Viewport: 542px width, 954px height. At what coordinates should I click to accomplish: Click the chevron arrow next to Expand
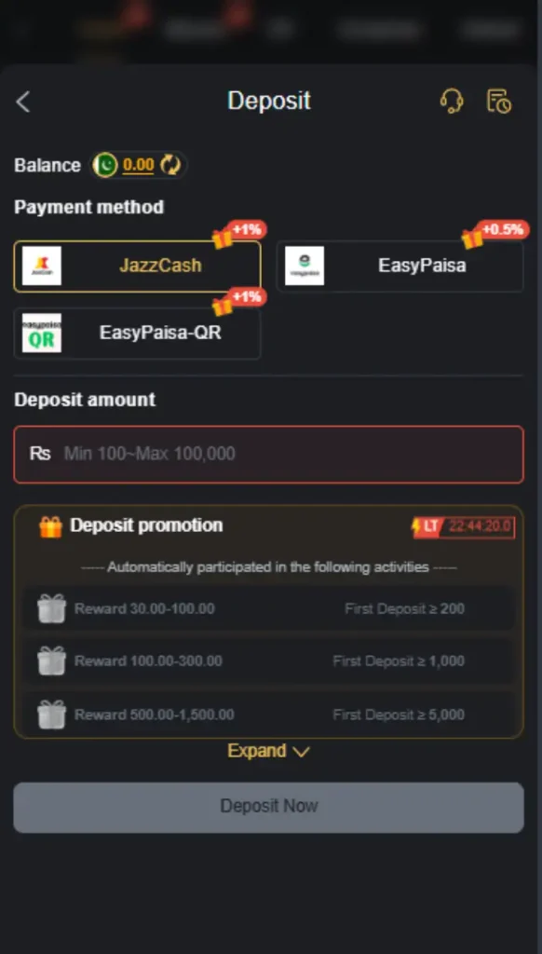(x=301, y=752)
